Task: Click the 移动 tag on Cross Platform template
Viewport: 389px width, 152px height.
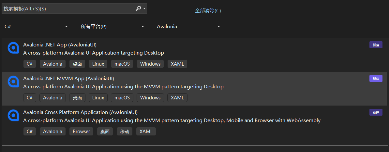Action: (x=125, y=132)
